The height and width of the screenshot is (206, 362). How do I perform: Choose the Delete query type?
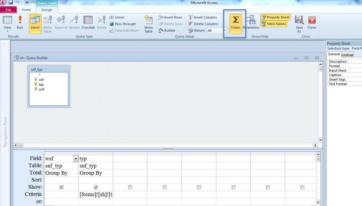pos(102,22)
